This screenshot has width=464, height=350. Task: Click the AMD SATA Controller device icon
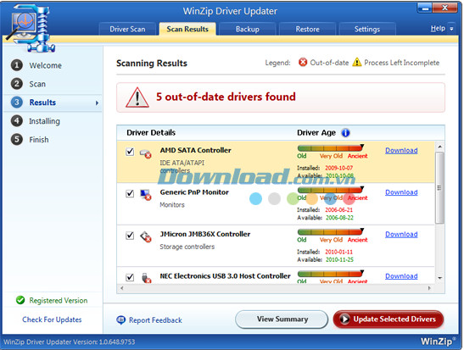click(x=146, y=153)
